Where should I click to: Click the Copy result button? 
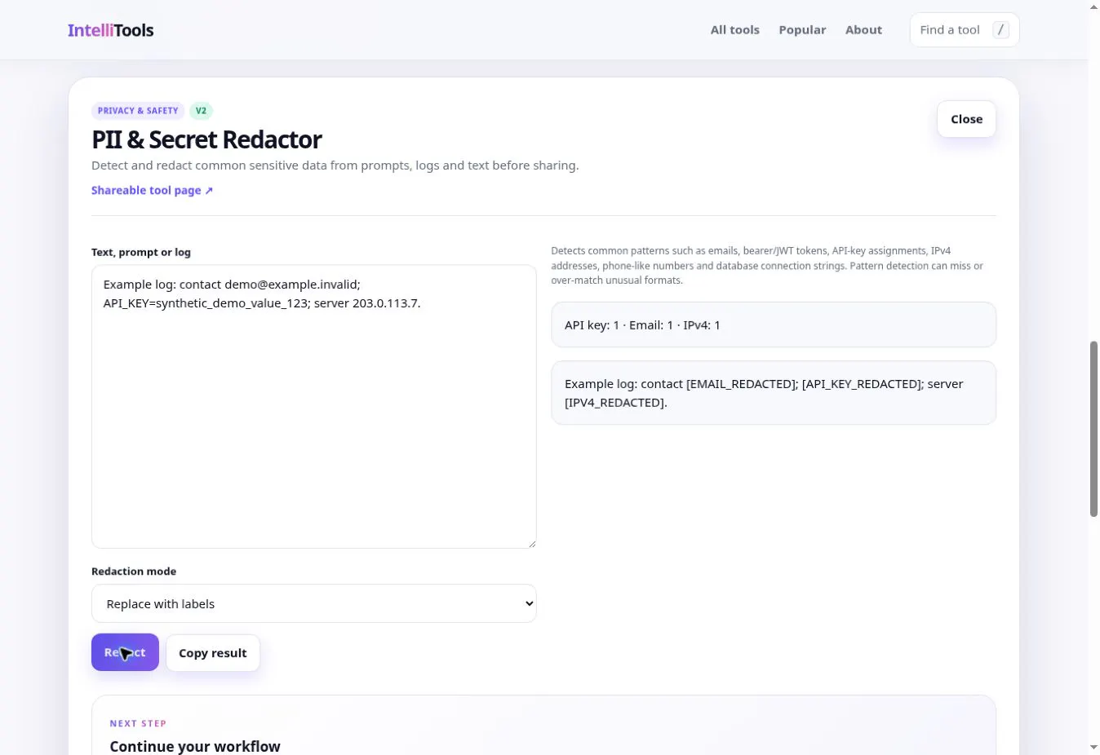[213, 653]
